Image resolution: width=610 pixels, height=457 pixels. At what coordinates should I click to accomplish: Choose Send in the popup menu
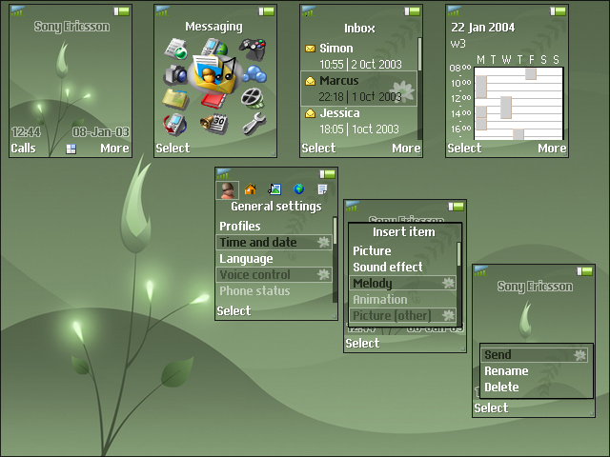(535, 355)
